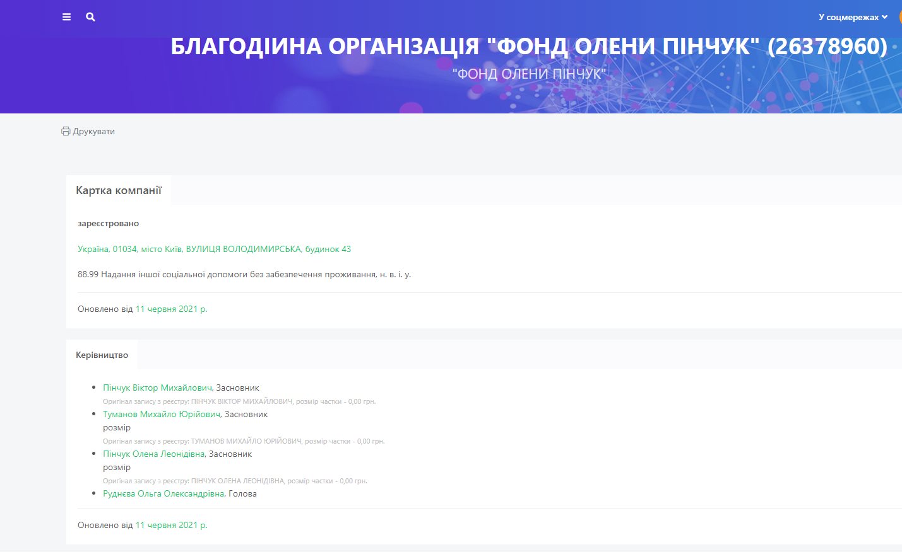902x552 pixels.
Task: Open Руднєва Ольга Олександрівна profile link
Action: tap(163, 493)
